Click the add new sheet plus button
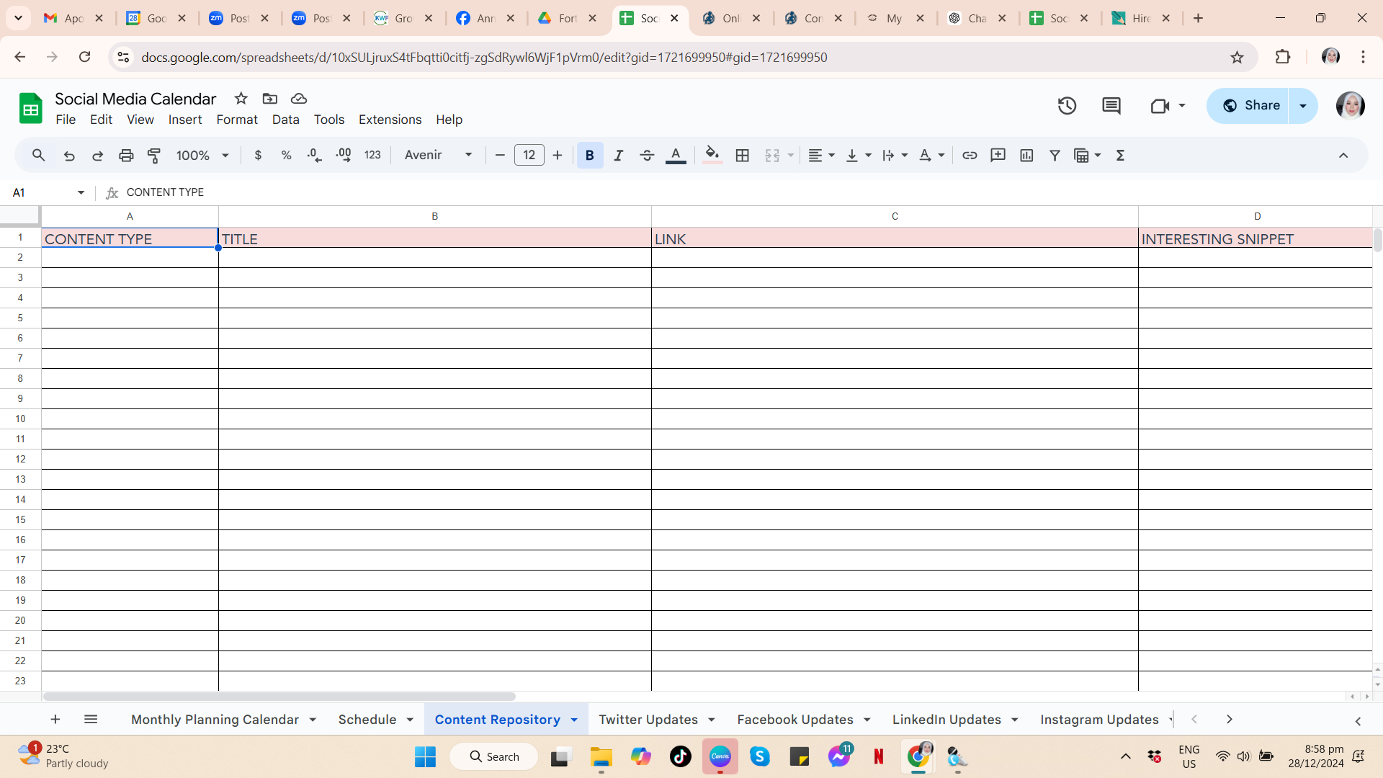 tap(55, 719)
